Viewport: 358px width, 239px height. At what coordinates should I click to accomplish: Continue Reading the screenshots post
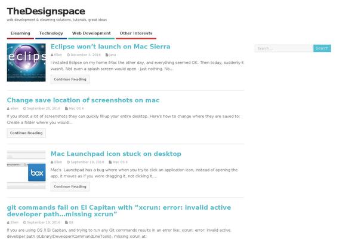coord(26,133)
